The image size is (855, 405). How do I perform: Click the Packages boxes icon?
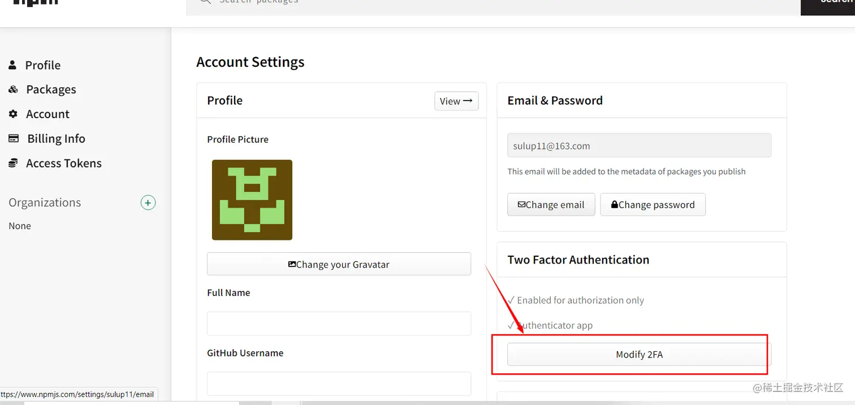tap(13, 89)
